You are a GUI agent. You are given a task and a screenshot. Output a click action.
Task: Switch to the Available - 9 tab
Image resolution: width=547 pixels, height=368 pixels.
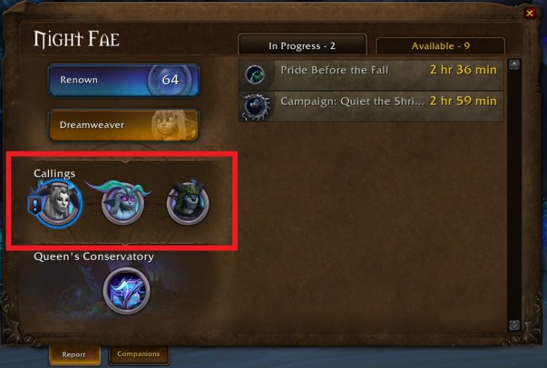point(440,46)
